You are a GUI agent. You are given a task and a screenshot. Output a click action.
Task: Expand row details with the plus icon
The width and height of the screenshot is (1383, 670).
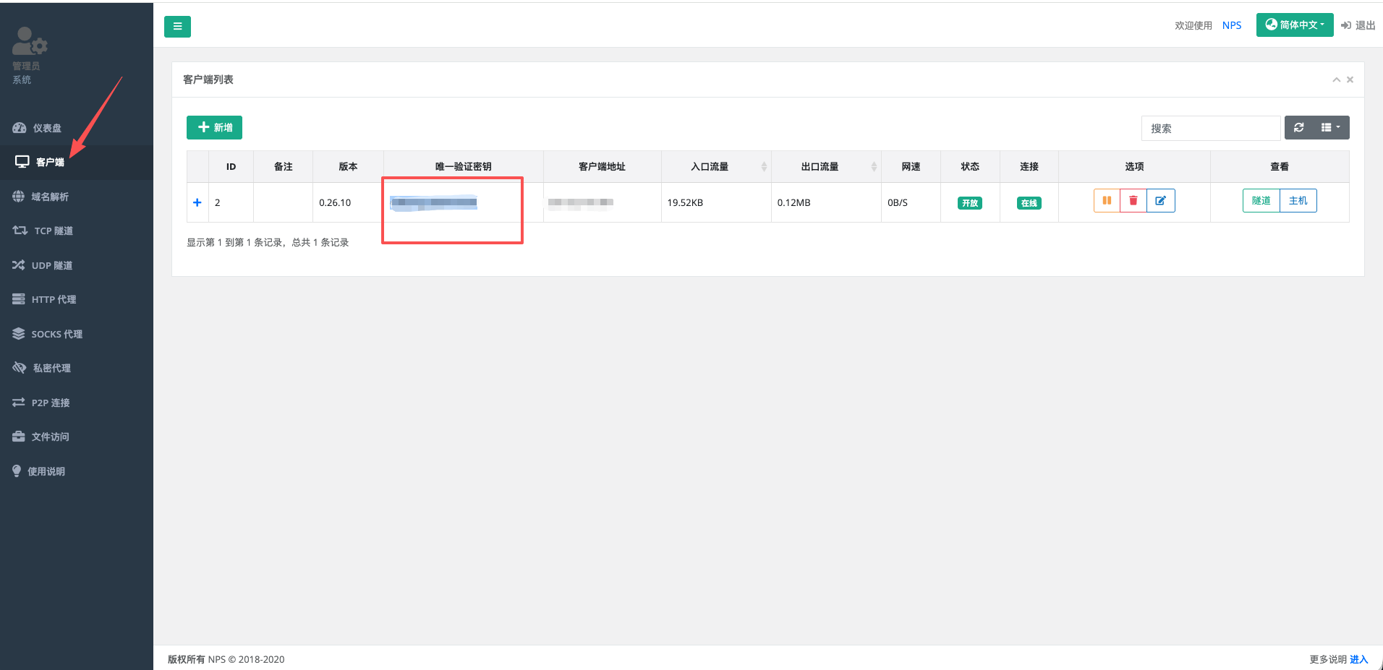197,202
